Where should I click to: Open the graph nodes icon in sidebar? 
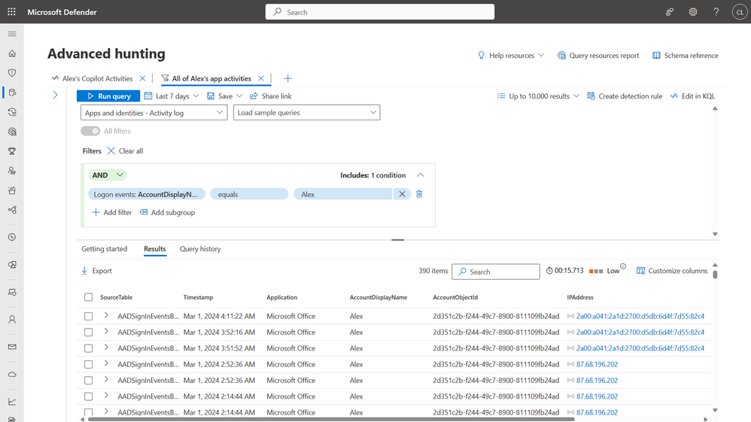click(x=12, y=210)
